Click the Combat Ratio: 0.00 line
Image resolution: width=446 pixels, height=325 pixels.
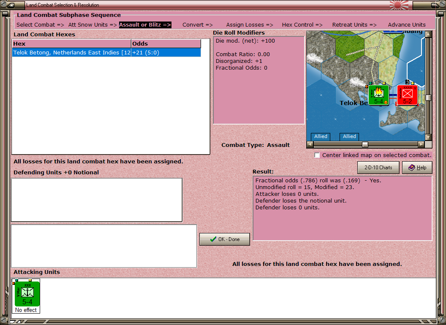click(x=242, y=54)
